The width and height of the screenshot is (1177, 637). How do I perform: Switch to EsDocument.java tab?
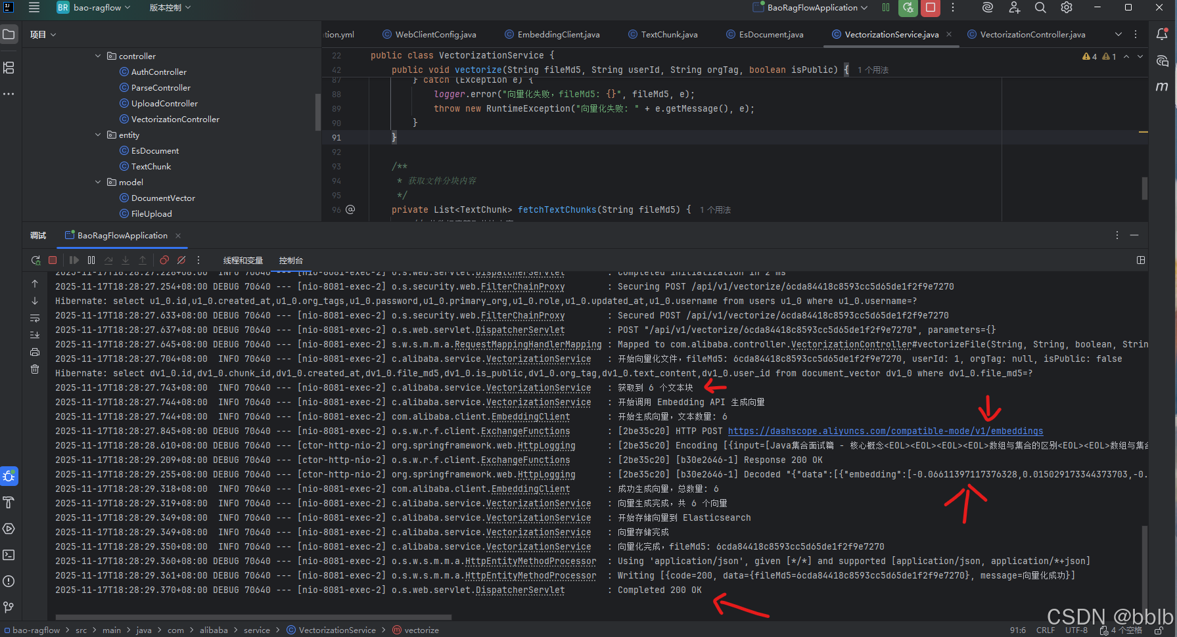[765, 34]
